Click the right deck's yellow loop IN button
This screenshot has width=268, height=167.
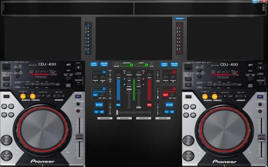[x=205, y=97]
